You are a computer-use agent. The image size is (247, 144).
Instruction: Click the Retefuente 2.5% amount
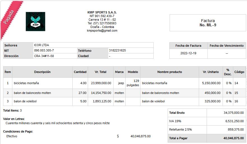[236, 129]
